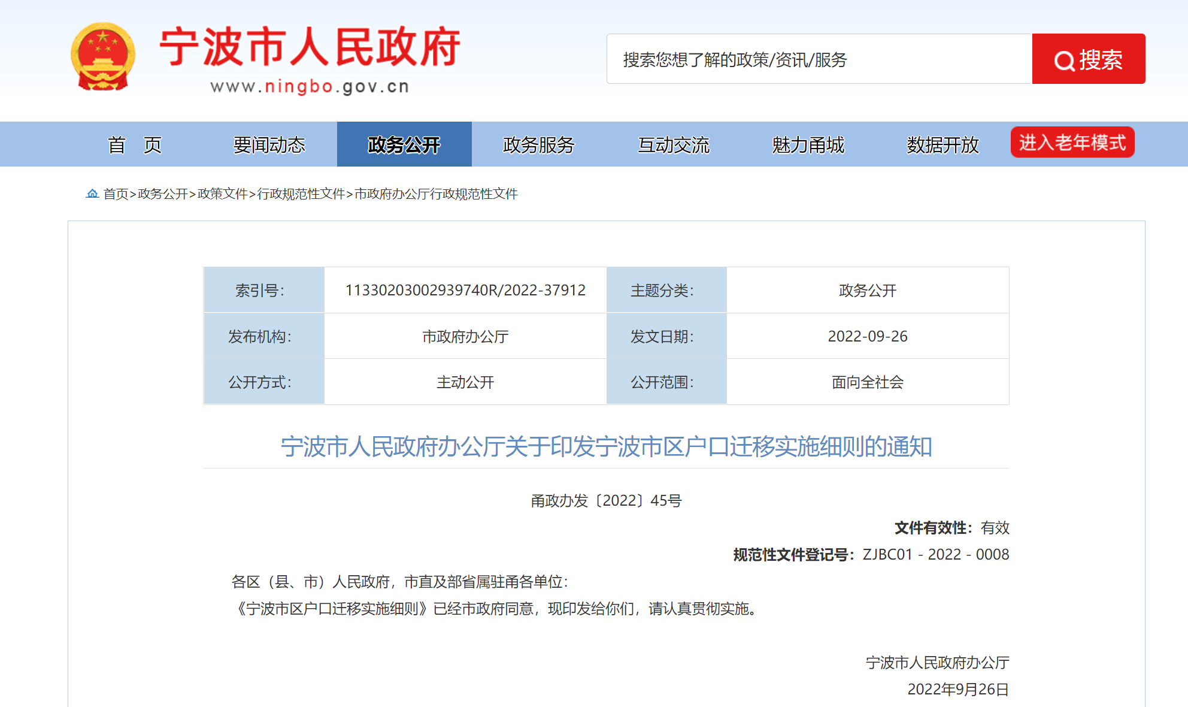Click 行政规范性文件 in the breadcrumb

(x=301, y=194)
